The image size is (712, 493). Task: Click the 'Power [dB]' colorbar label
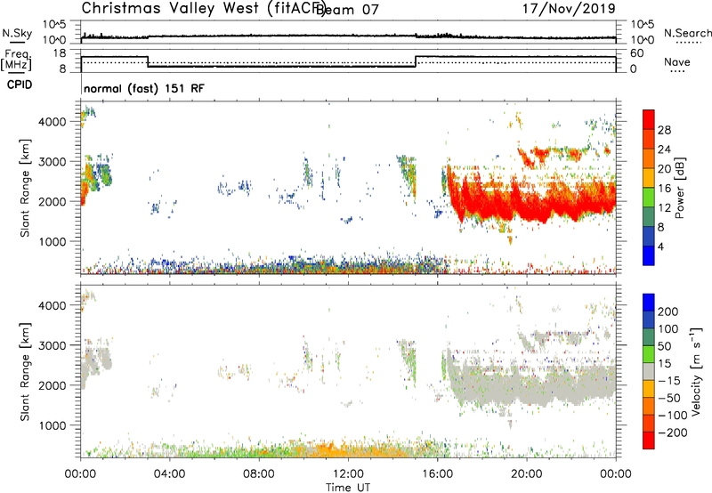tap(679, 188)
